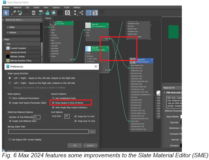Screen dimensions: 209x160
Task: Open the Material ID Channel flyout
Action: [x=67, y=13]
